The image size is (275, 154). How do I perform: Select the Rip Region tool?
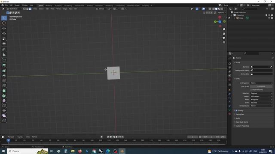(4, 121)
